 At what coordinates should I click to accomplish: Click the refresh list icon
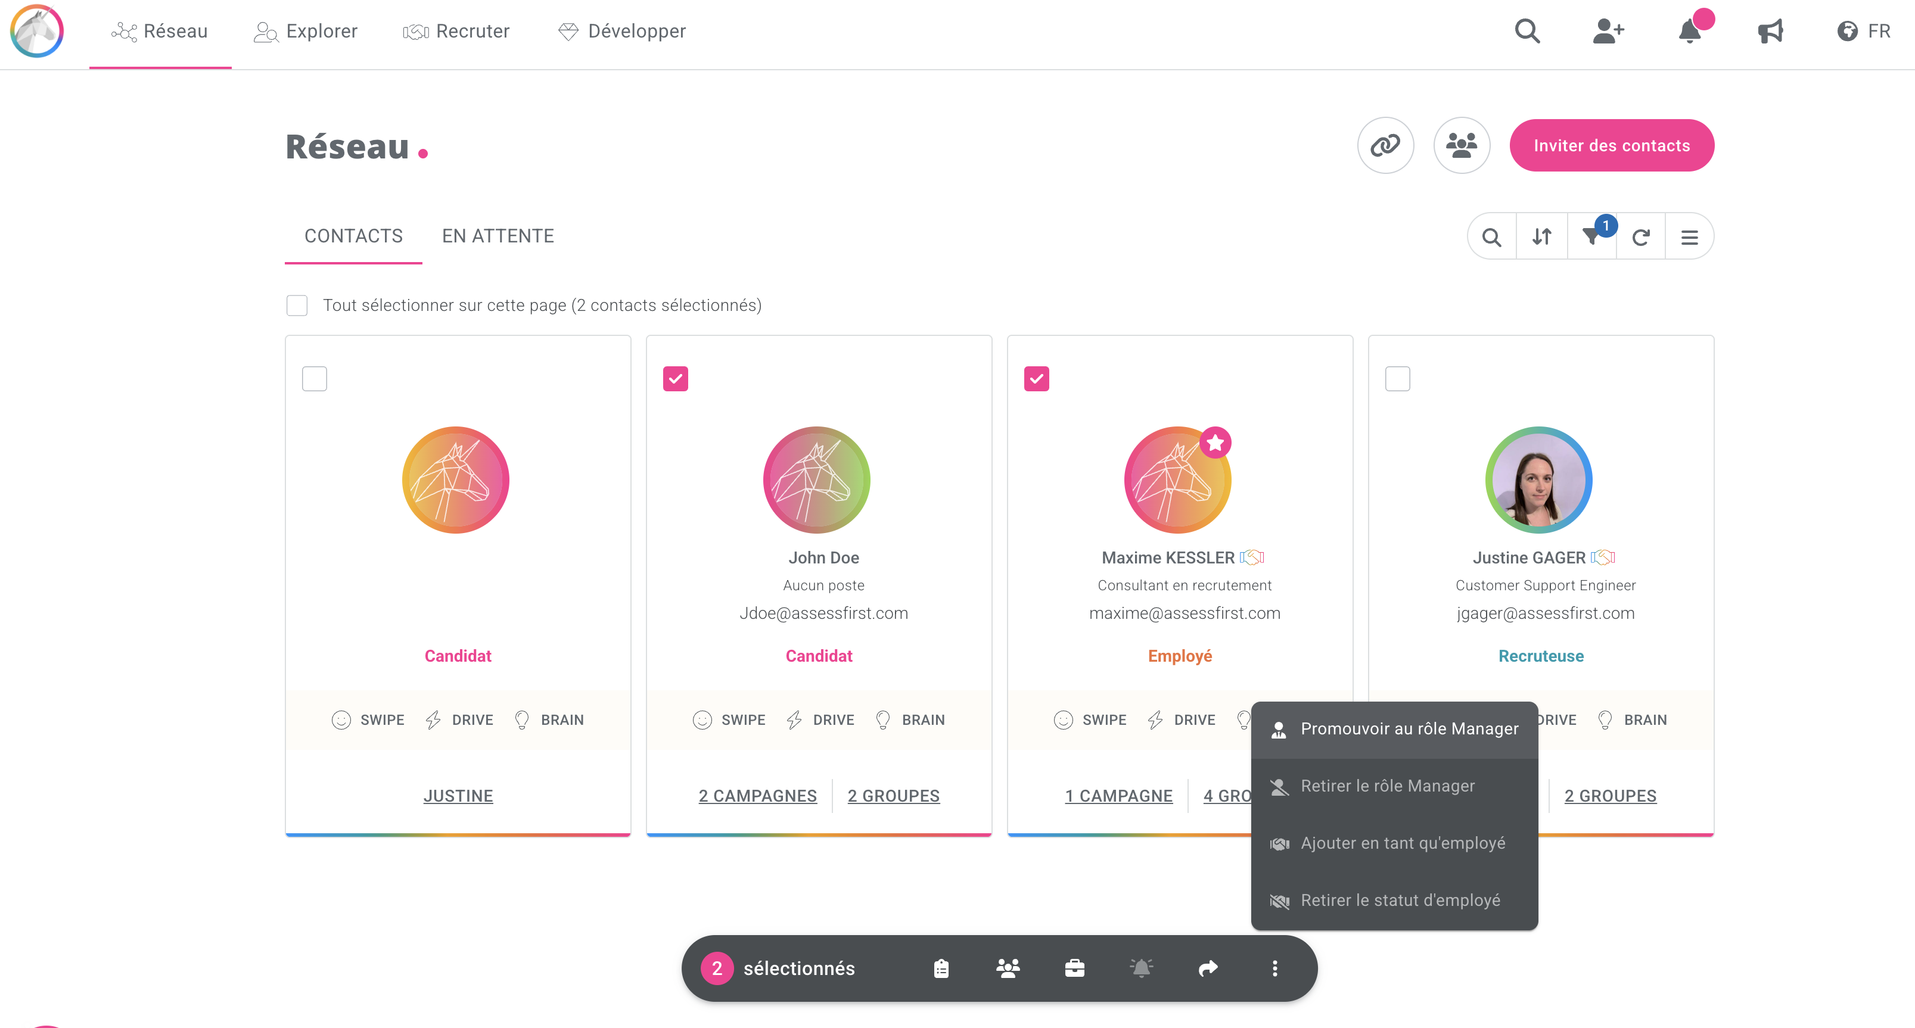(1641, 237)
